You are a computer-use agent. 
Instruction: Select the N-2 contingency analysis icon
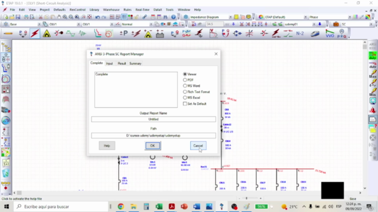click(x=300, y=34)
